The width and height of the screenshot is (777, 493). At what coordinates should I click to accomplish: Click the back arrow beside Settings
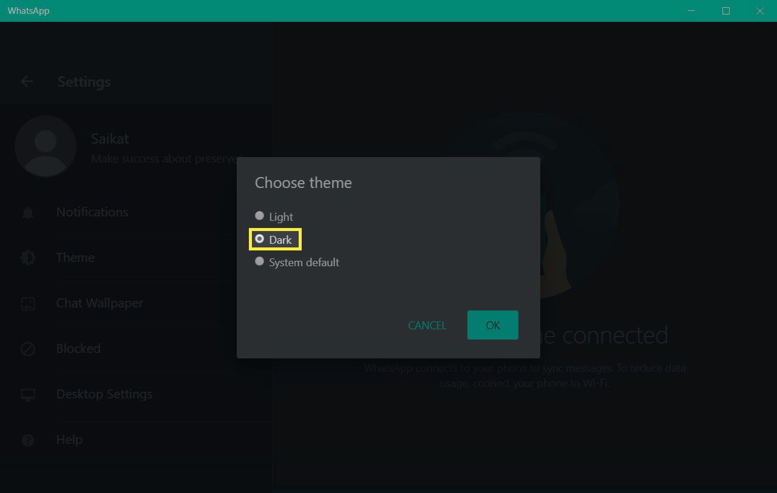pos(27,81)
